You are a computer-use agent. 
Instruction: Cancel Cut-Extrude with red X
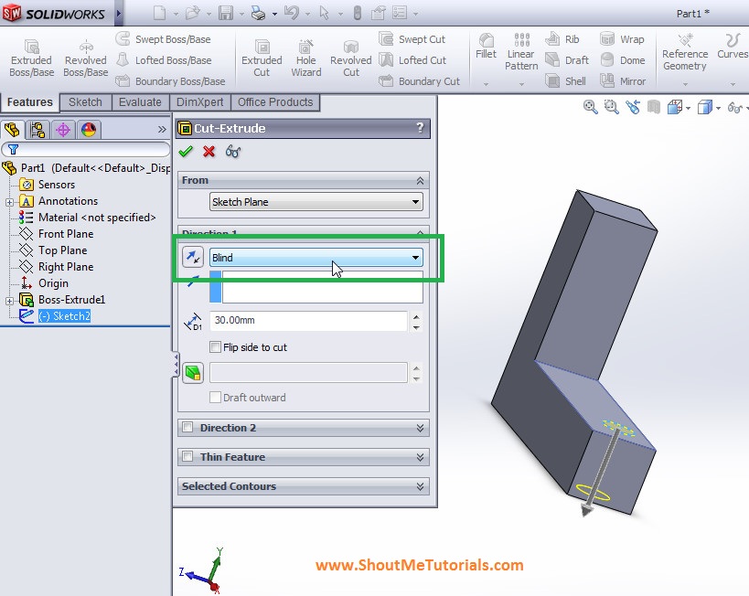[209, 152]
